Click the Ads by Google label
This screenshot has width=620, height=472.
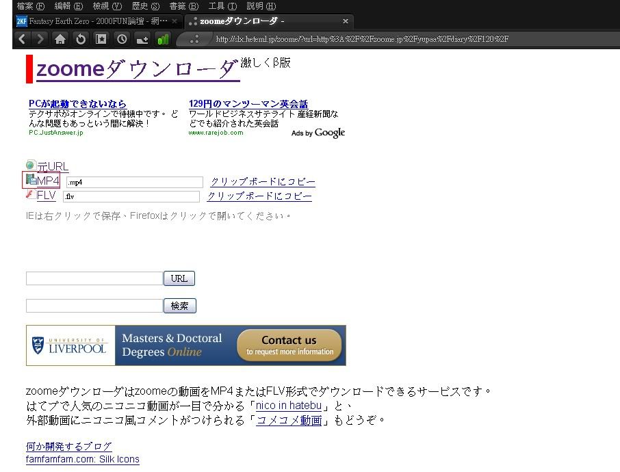point(318,133)
